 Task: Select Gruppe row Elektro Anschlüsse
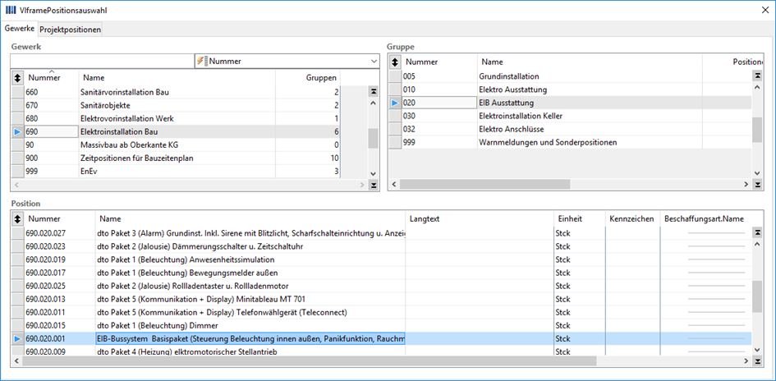570,130
